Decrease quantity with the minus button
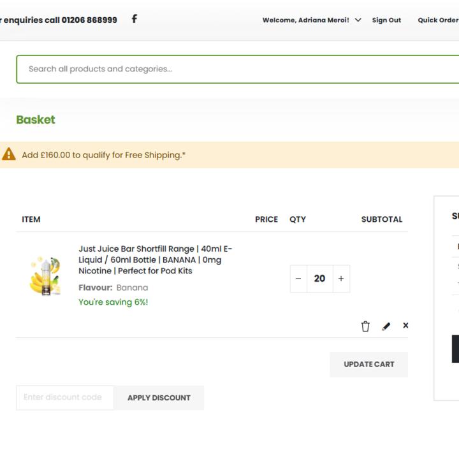 coord(298,279)
